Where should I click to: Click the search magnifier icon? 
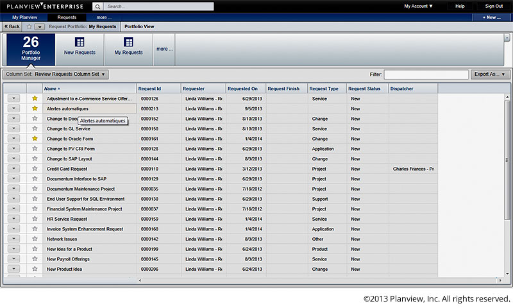(97, 6)
